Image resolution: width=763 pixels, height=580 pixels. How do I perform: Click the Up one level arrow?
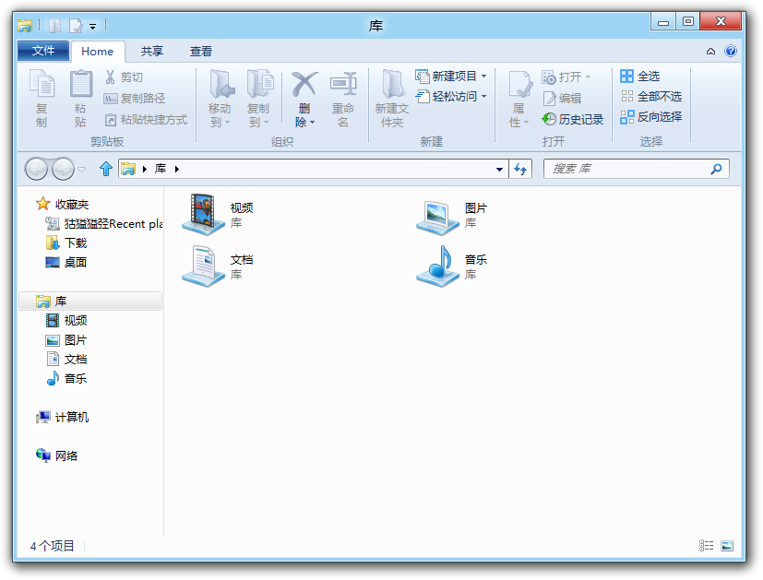105,169
